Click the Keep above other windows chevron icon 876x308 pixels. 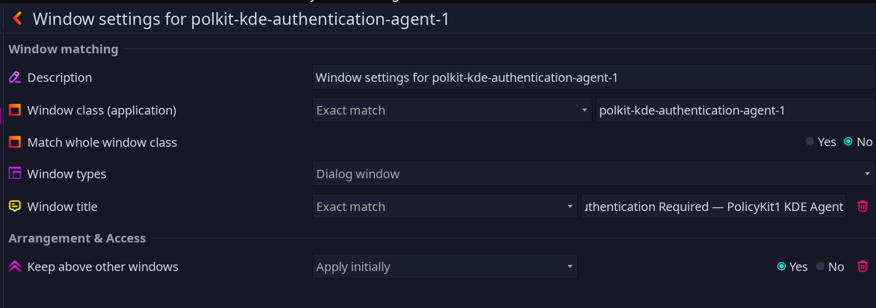click(x=15, y=267)
